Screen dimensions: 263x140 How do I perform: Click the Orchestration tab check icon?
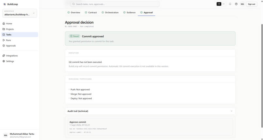[103, 13]
